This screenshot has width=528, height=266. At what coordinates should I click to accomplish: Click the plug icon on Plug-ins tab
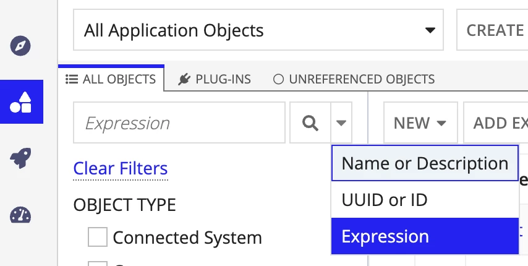(x=184, y=79)
